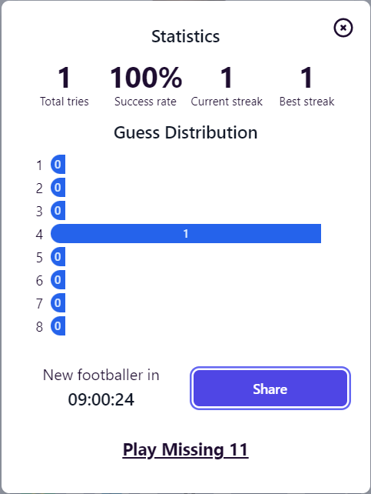Click the zero badge in row 5
The height and width of the screenshot is (494, 371).
(x=58, y=256)
